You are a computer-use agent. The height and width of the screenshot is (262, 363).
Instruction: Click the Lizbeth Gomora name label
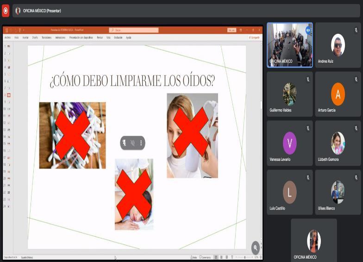[x=328, y=159]
